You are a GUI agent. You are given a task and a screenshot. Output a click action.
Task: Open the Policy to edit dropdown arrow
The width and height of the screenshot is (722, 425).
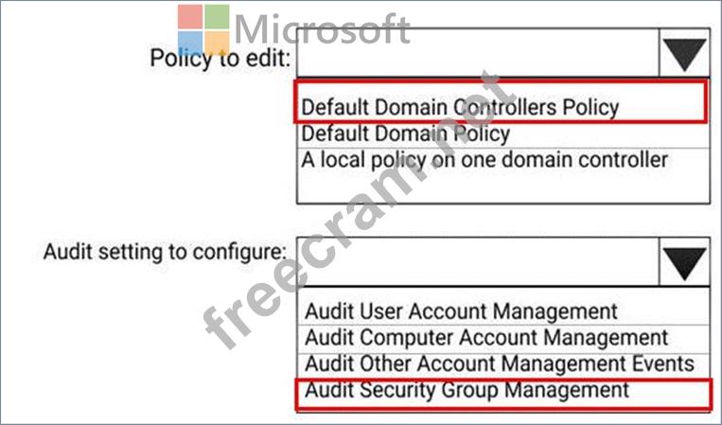click(x=685, y=53)
